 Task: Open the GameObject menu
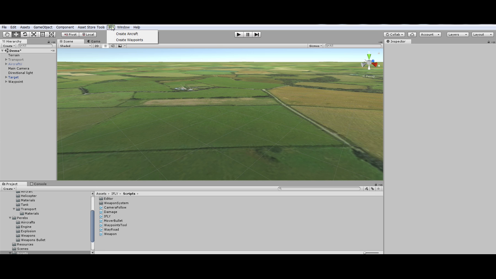(43, 27)
